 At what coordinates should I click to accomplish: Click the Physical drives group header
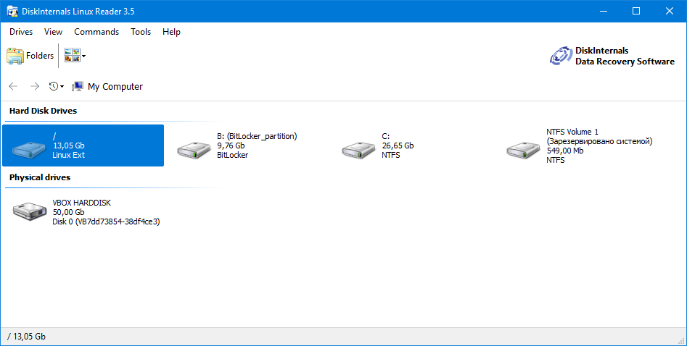pos(40,177)
